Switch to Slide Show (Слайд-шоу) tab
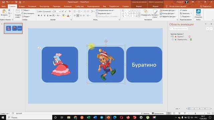Viewport: 214px width, 120px height. pyautogui.click(x=79, y=6)
